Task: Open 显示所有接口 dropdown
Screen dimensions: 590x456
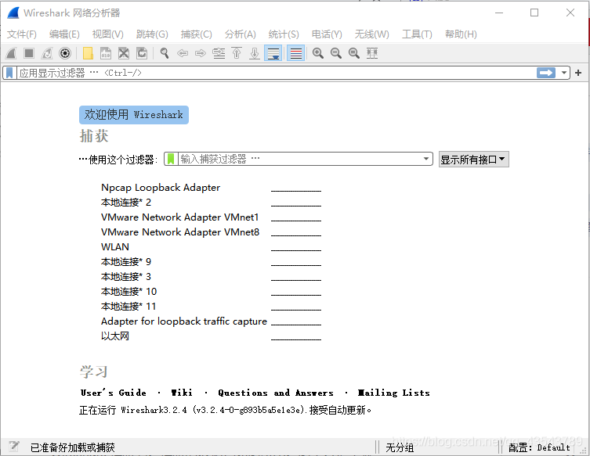Action: click(474, 160)
